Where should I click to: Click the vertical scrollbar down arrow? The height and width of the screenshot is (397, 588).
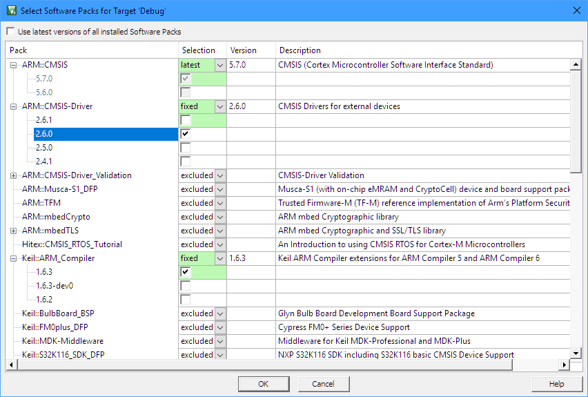click(x=576, y=353)
